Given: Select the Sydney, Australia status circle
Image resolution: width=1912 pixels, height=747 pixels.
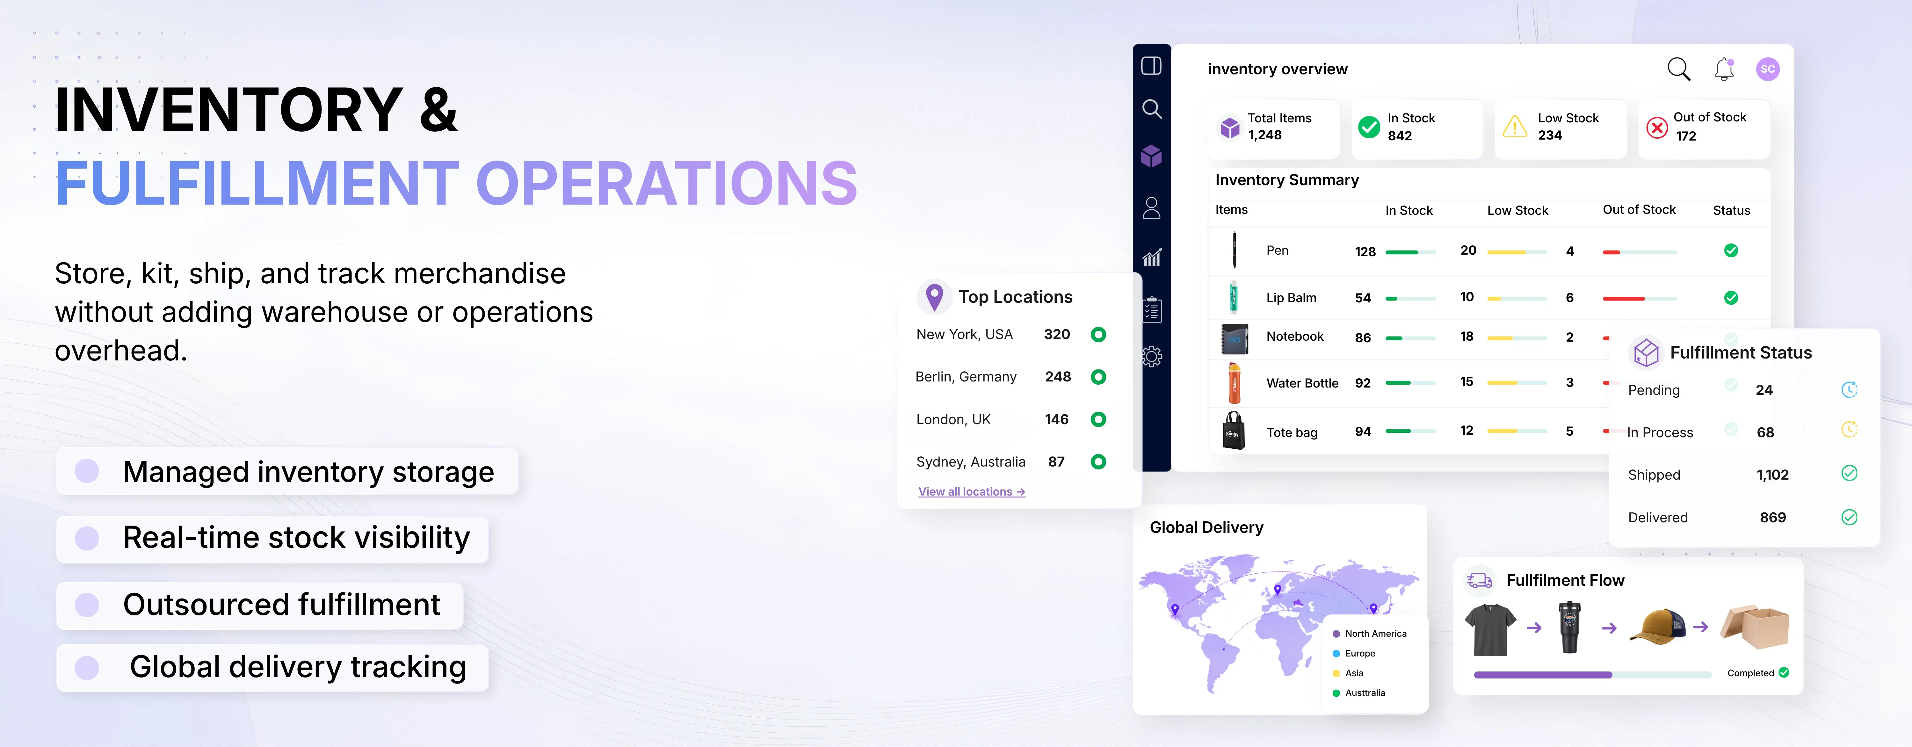Looking at the screenshot, I should (x=1098, y=461).
